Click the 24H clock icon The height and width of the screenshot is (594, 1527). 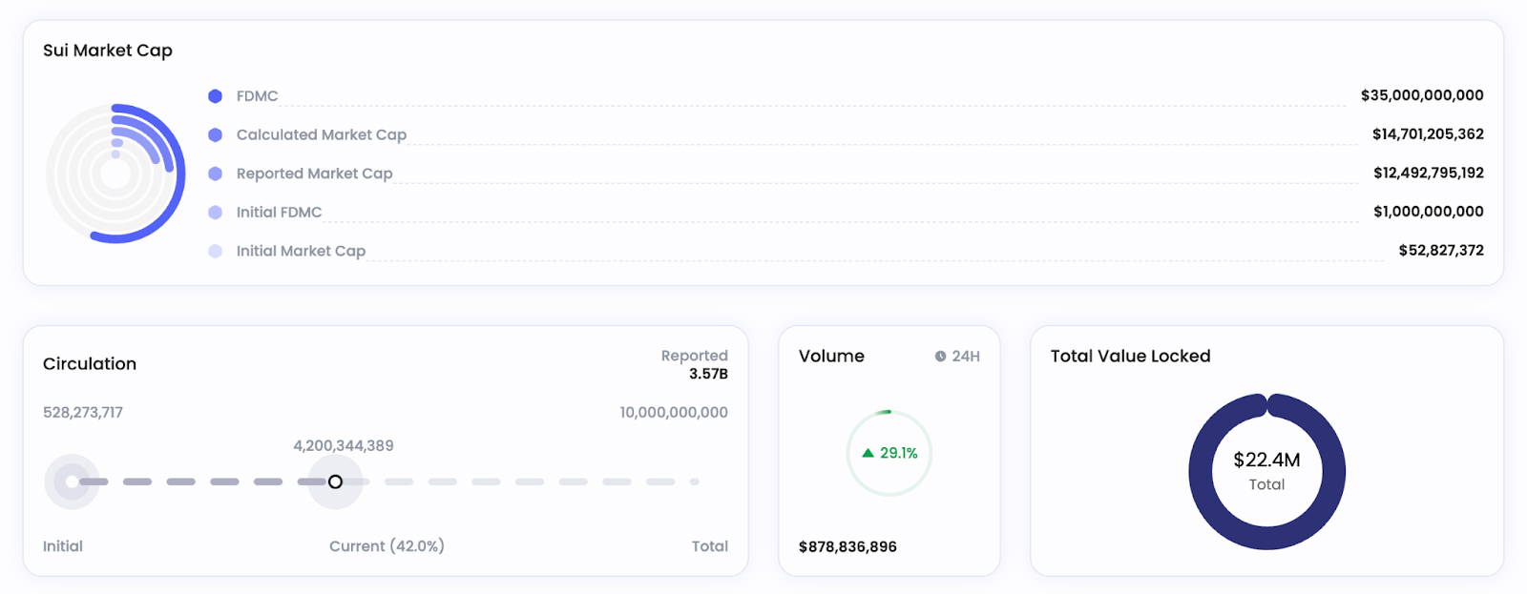940,357
